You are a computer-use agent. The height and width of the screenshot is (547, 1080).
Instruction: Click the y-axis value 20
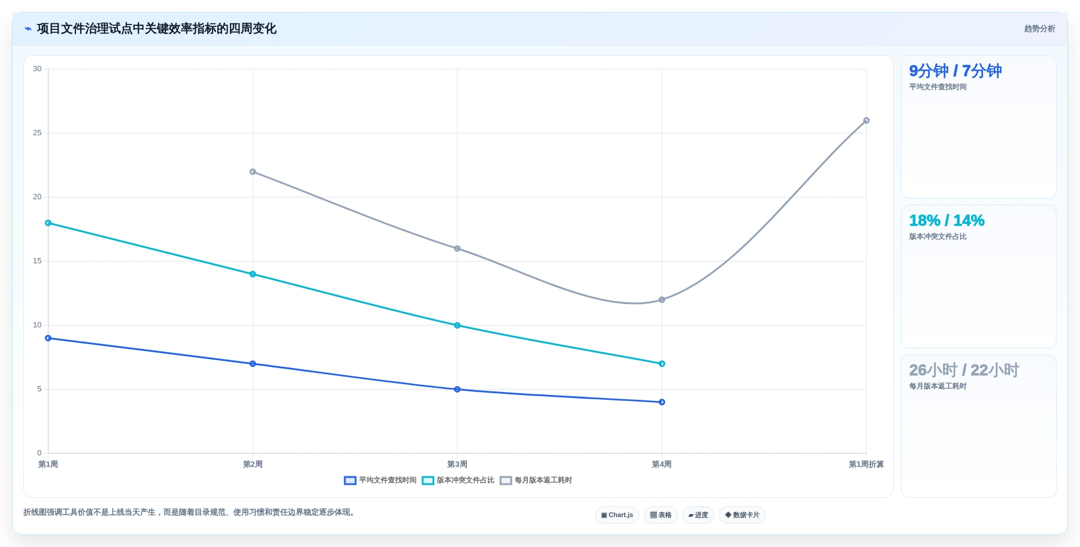click(37, 197)
